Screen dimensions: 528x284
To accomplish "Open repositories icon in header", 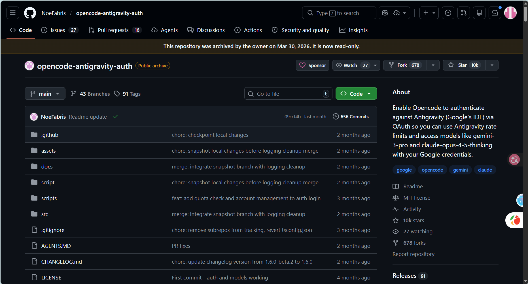I will 479,13.
